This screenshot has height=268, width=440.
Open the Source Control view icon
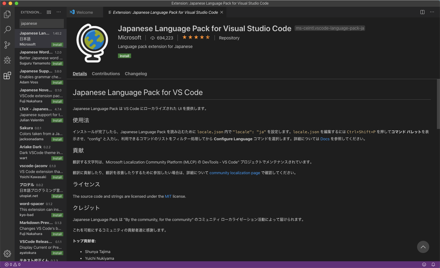7,45
